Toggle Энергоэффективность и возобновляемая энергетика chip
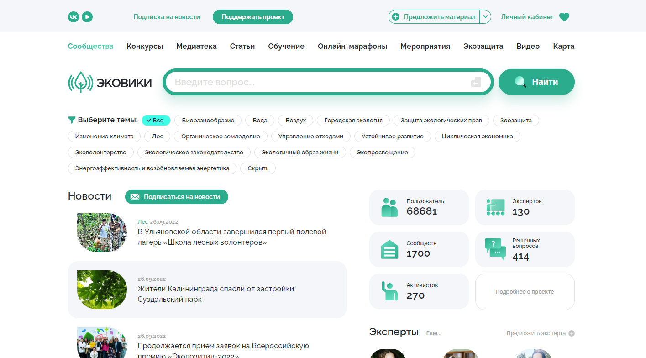The image size is (646, 358). point(152,168)
